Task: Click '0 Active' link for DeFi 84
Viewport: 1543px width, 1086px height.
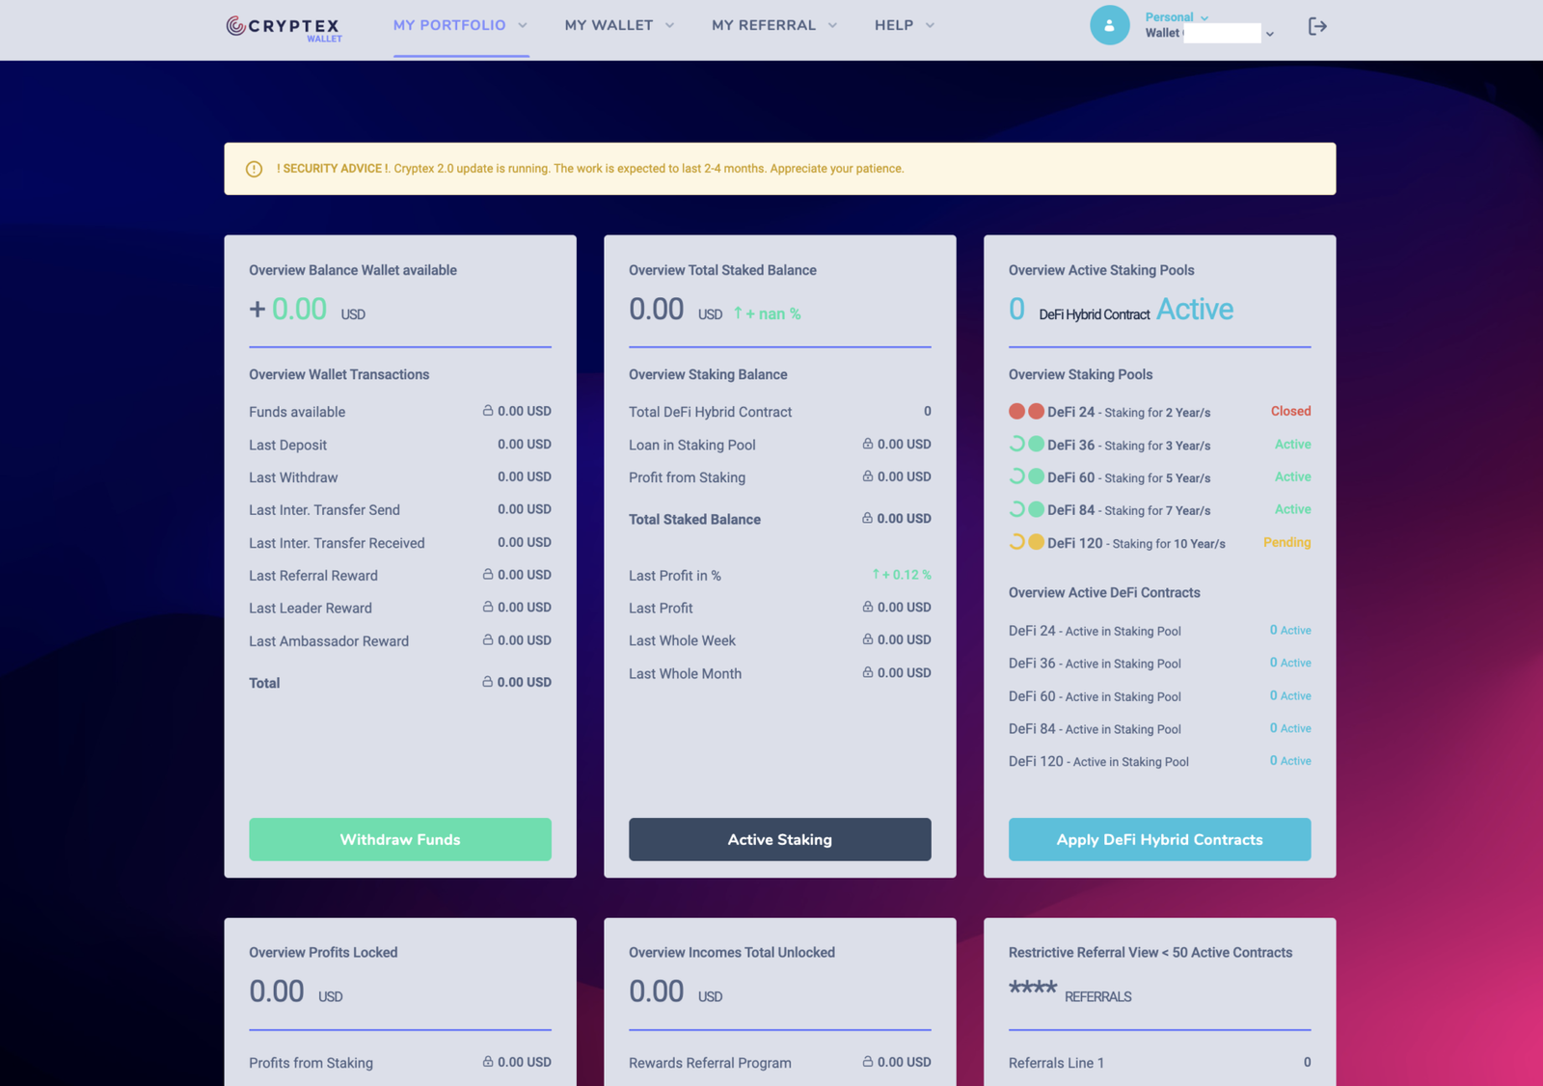Action: (1290, 728)
